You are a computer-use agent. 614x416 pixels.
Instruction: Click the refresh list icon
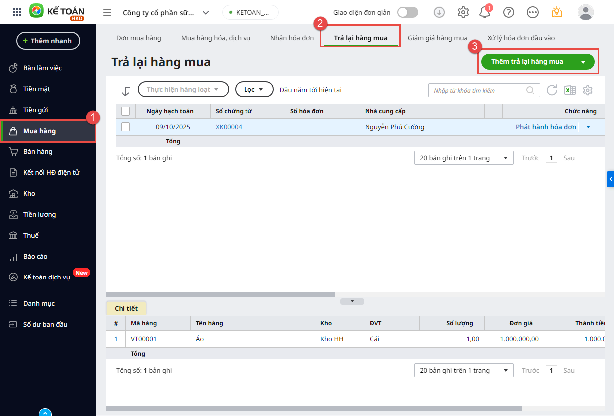pyautogui.click(x=552, y=90)
